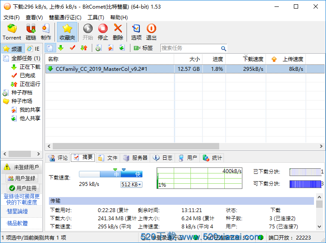The height and width of the screenshot is (243, 326).
Task: Switch to the IE sidebar tab
Action: (x=33, y=49)
